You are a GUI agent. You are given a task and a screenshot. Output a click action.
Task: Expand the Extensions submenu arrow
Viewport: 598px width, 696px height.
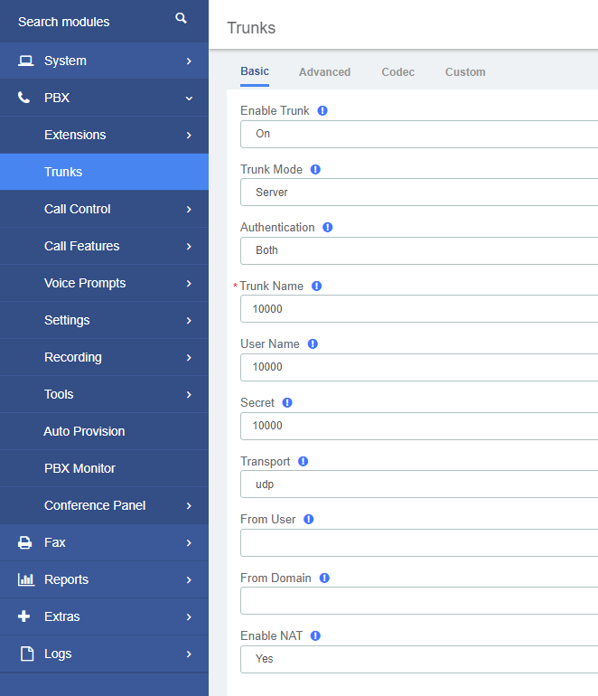click(189, 135)
